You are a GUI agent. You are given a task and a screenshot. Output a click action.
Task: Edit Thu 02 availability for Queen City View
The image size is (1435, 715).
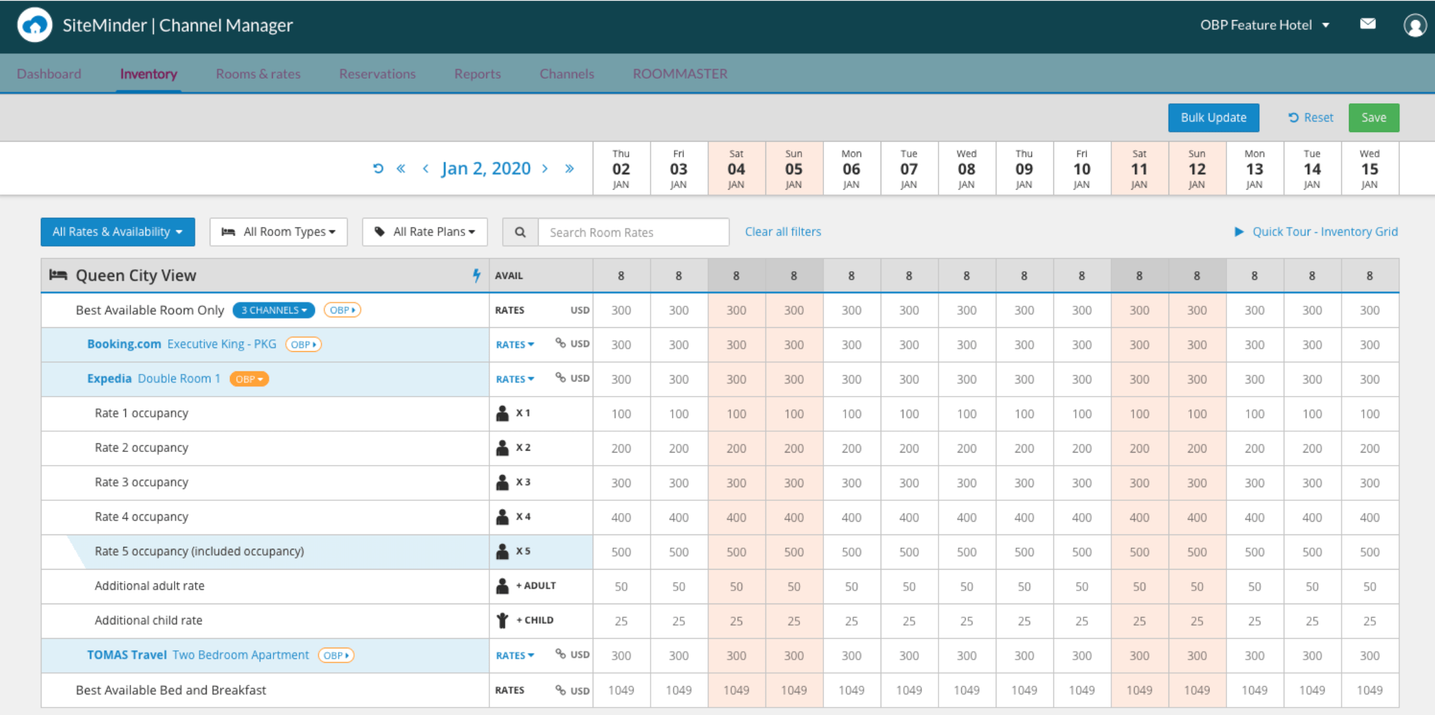621,276
